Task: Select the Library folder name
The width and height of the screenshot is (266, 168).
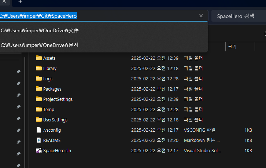Action: [x=50, y=69]
